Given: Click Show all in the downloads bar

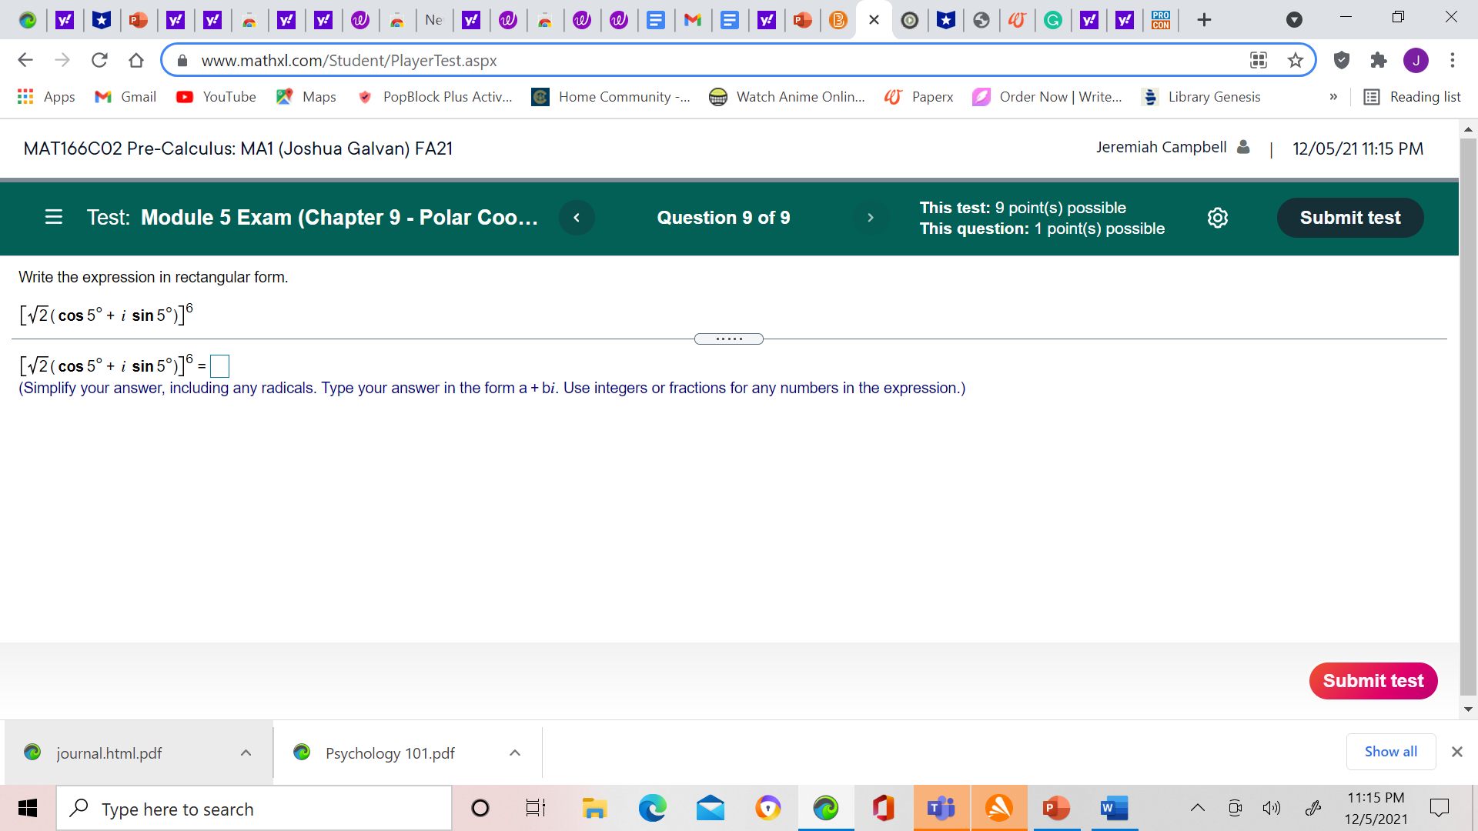Looking at the screenshot, I should point(1390,752).
